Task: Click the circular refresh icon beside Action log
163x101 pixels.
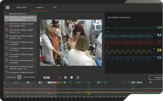Action: [x=19, y=77]
